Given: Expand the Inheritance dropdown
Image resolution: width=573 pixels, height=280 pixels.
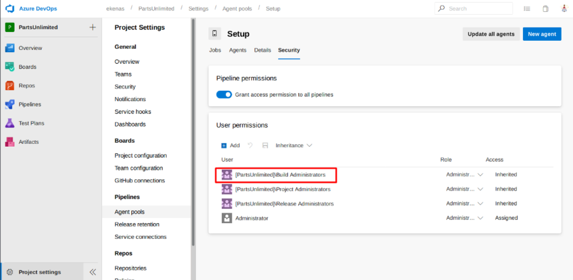Looking at the screenshot, I should [293, 145].
